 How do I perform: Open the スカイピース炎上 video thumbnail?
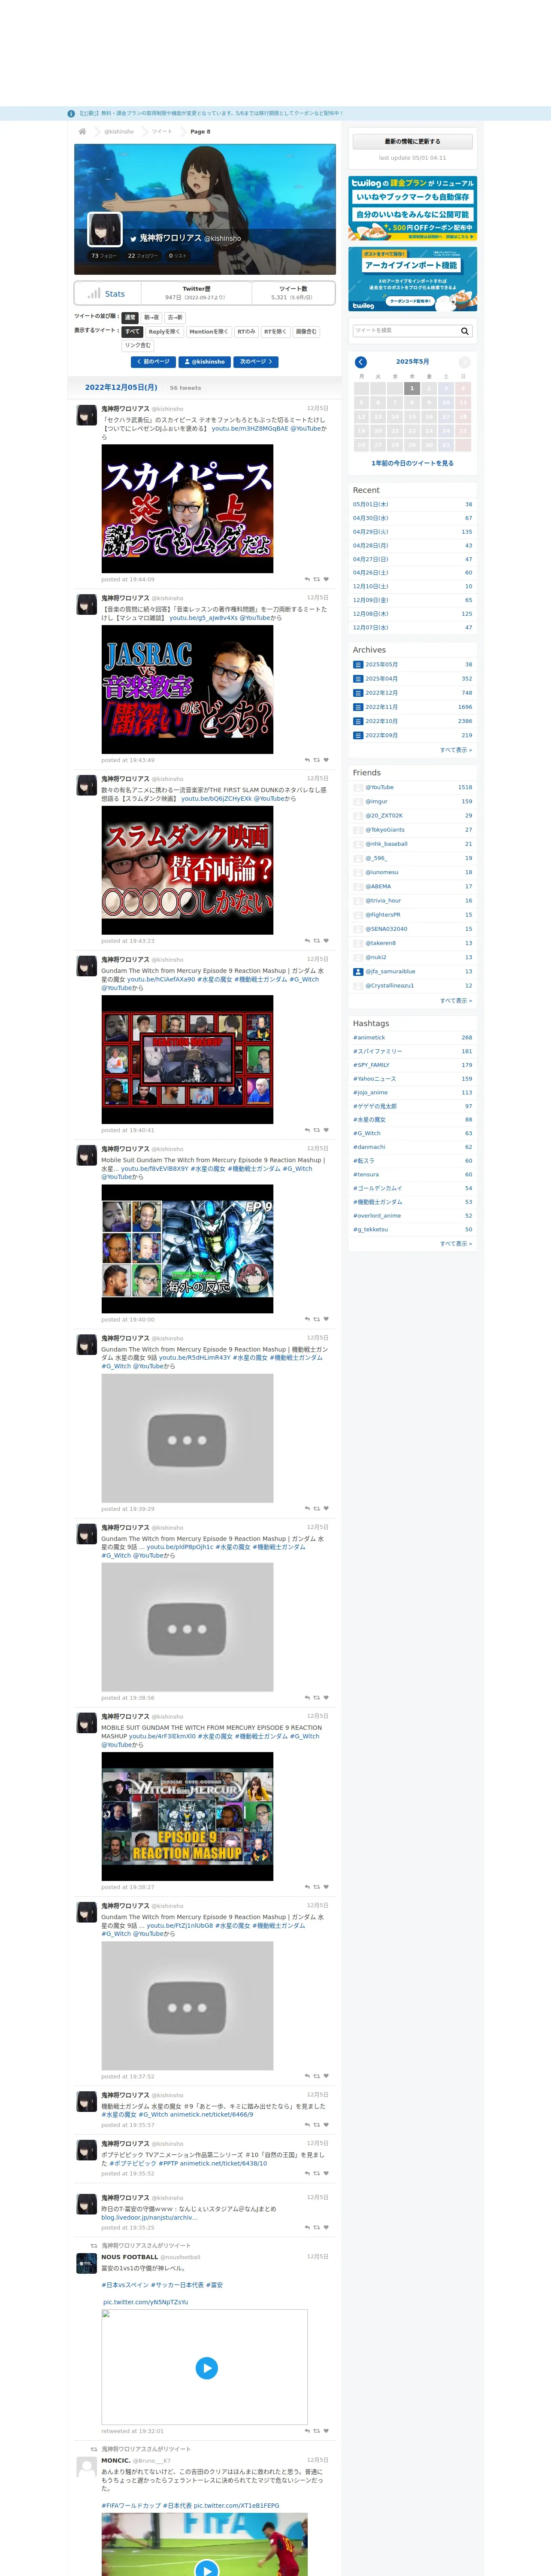[187, 509]
